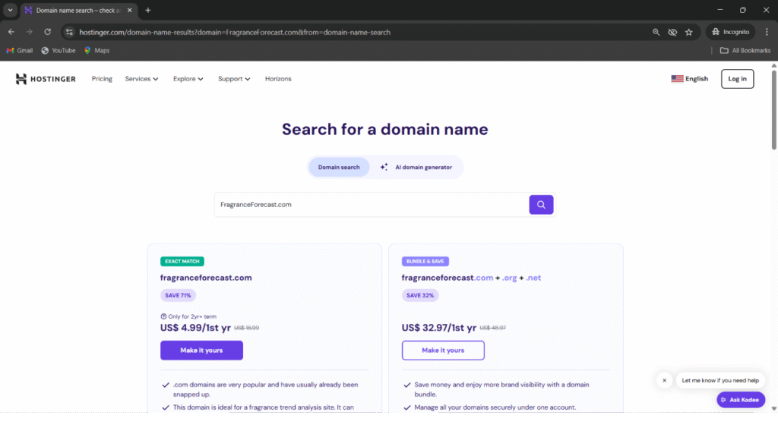Click the domain search input field

[372, 205]
